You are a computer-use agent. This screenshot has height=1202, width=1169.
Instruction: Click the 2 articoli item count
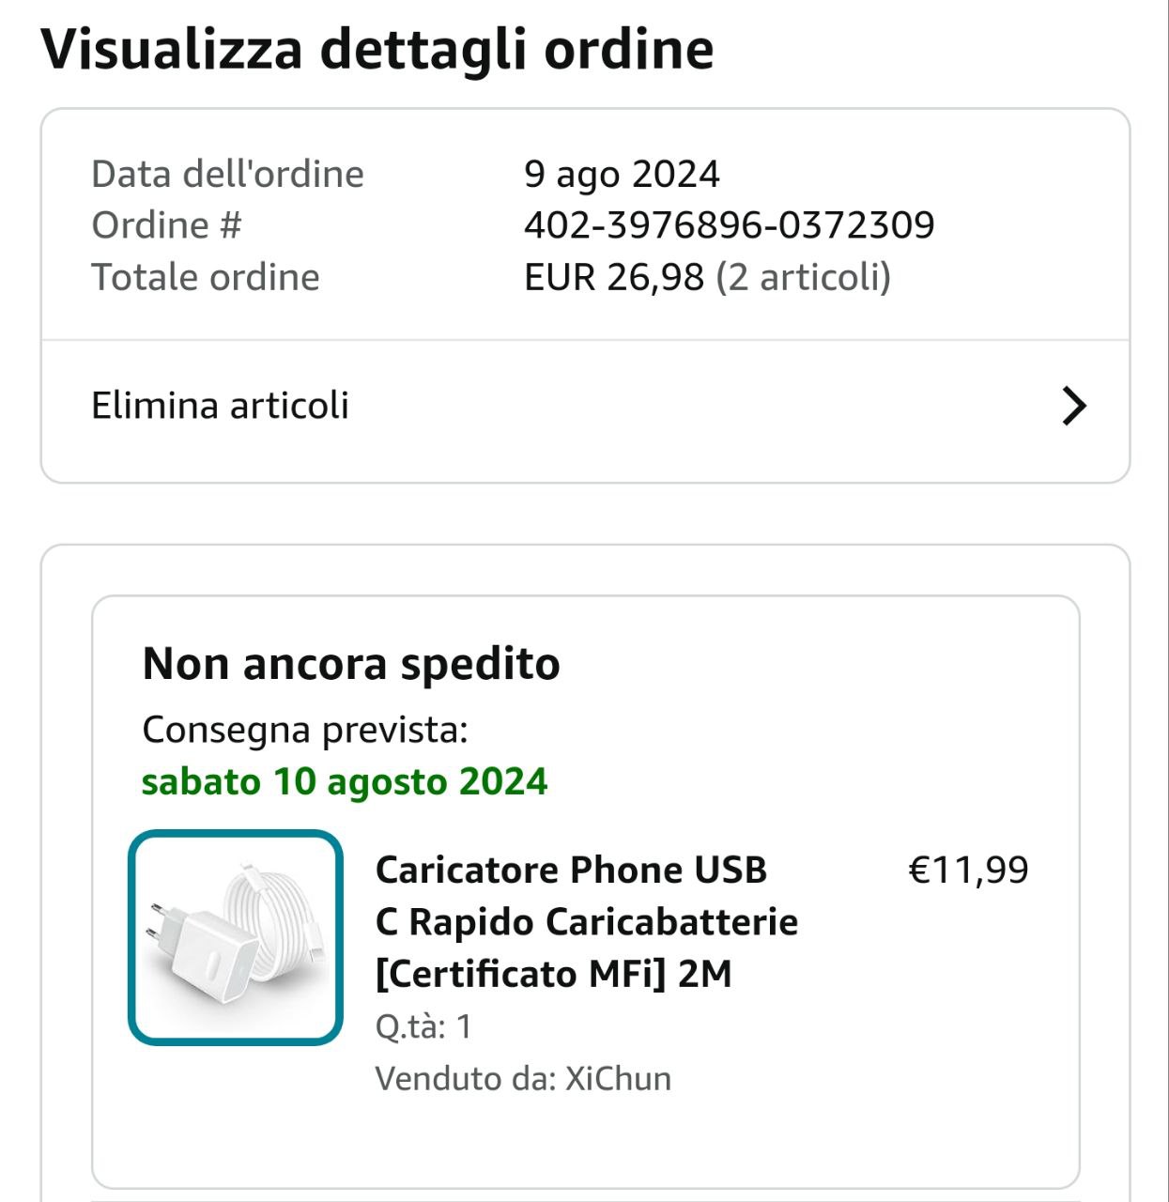(803, 277)
